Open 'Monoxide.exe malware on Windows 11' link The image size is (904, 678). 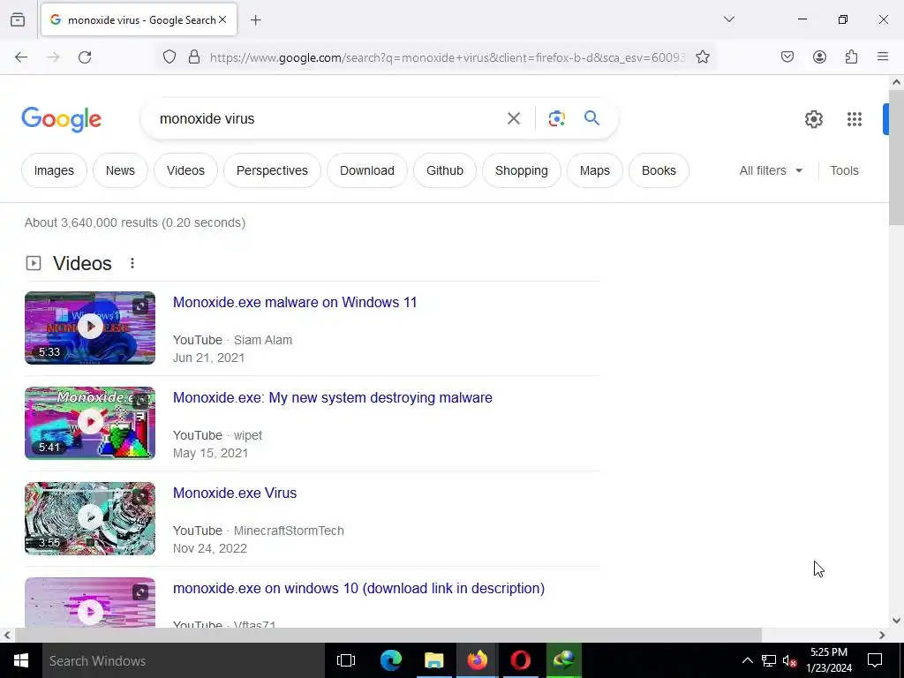(295, 302)
